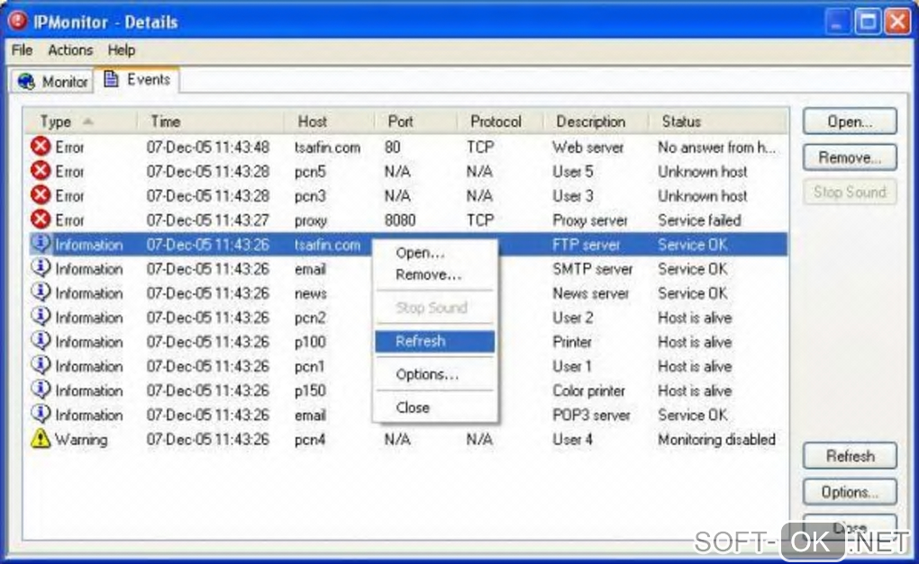The width and height of the screenshot is (919, 564).
Task: Click the info icon of the FTP server row
Action: (41, 243)
